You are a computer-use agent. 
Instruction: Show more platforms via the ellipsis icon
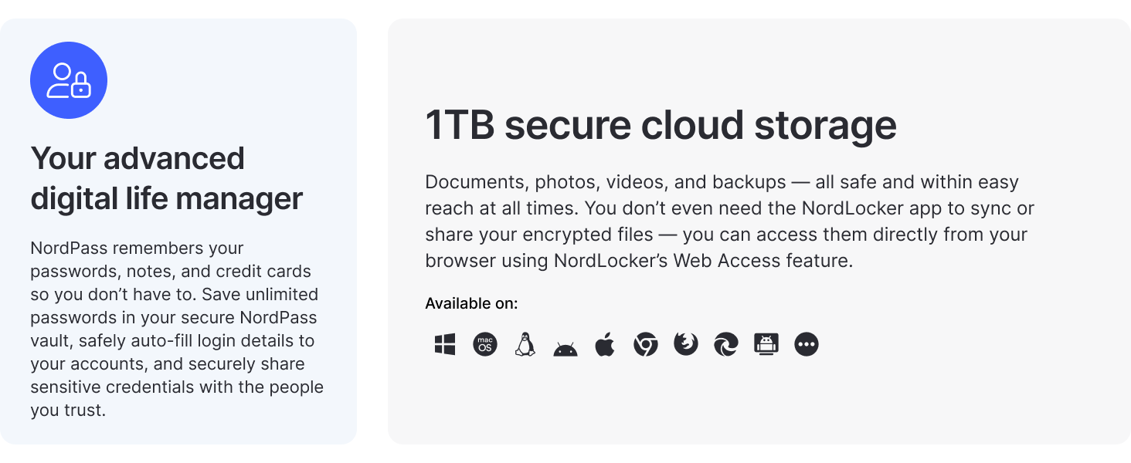[x=807, y=344]
